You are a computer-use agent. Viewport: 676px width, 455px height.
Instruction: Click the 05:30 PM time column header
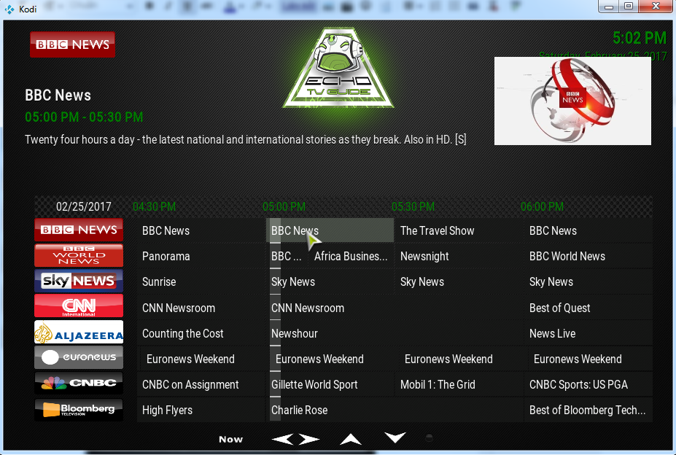413,206
